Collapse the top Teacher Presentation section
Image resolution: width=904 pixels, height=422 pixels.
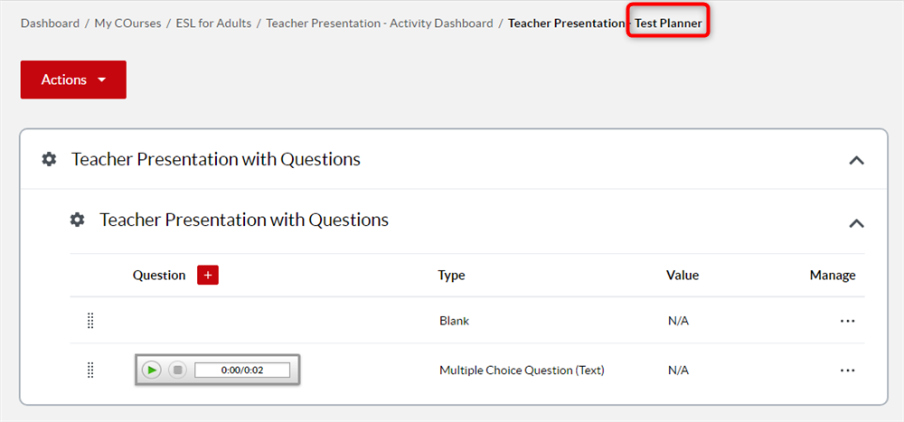tap(856, 161)
